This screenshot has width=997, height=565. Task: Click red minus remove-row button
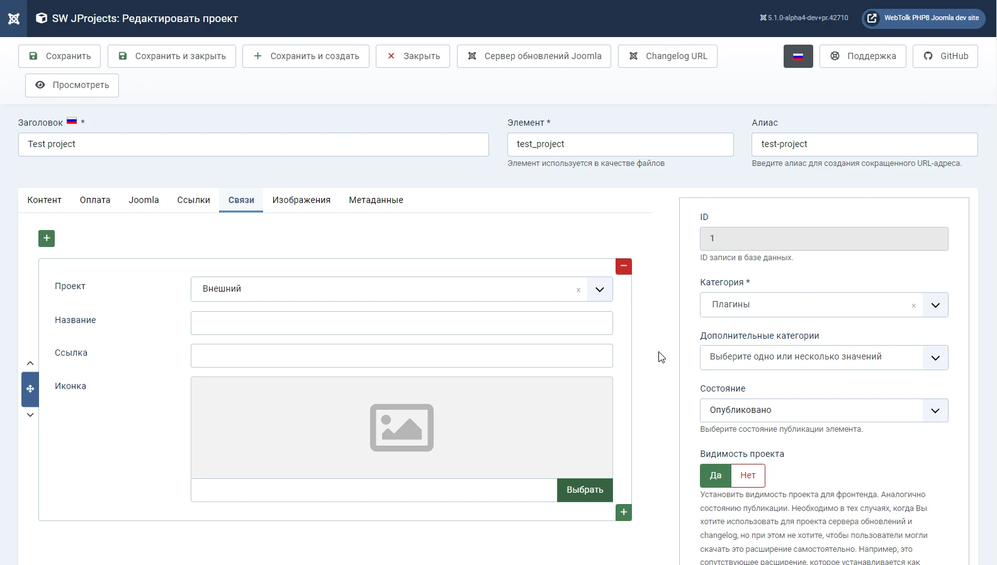[624, 266]
